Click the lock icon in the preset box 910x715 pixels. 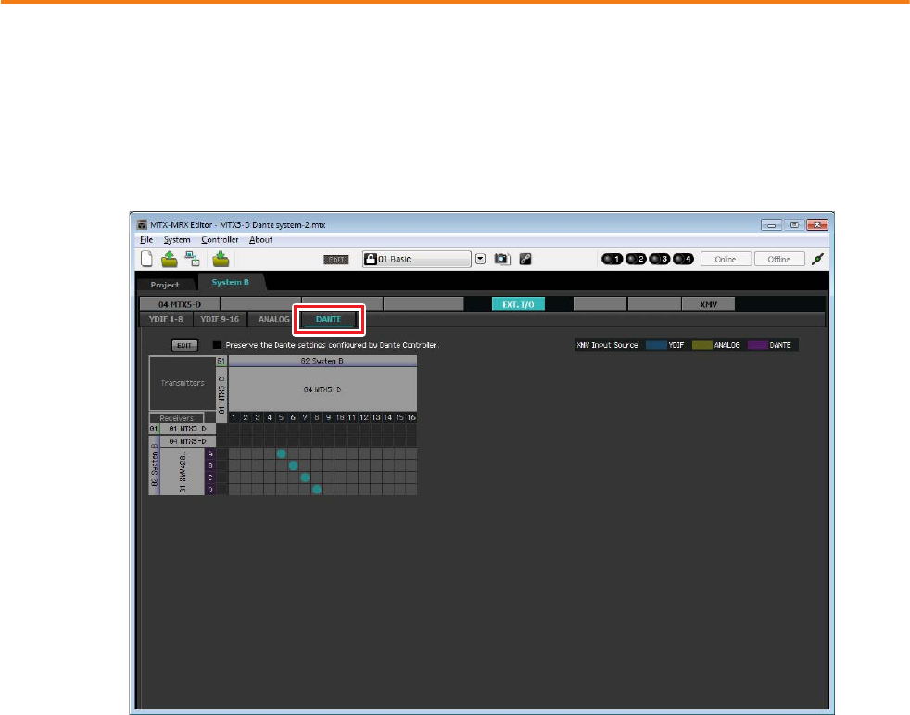click(x=371, y=259)
